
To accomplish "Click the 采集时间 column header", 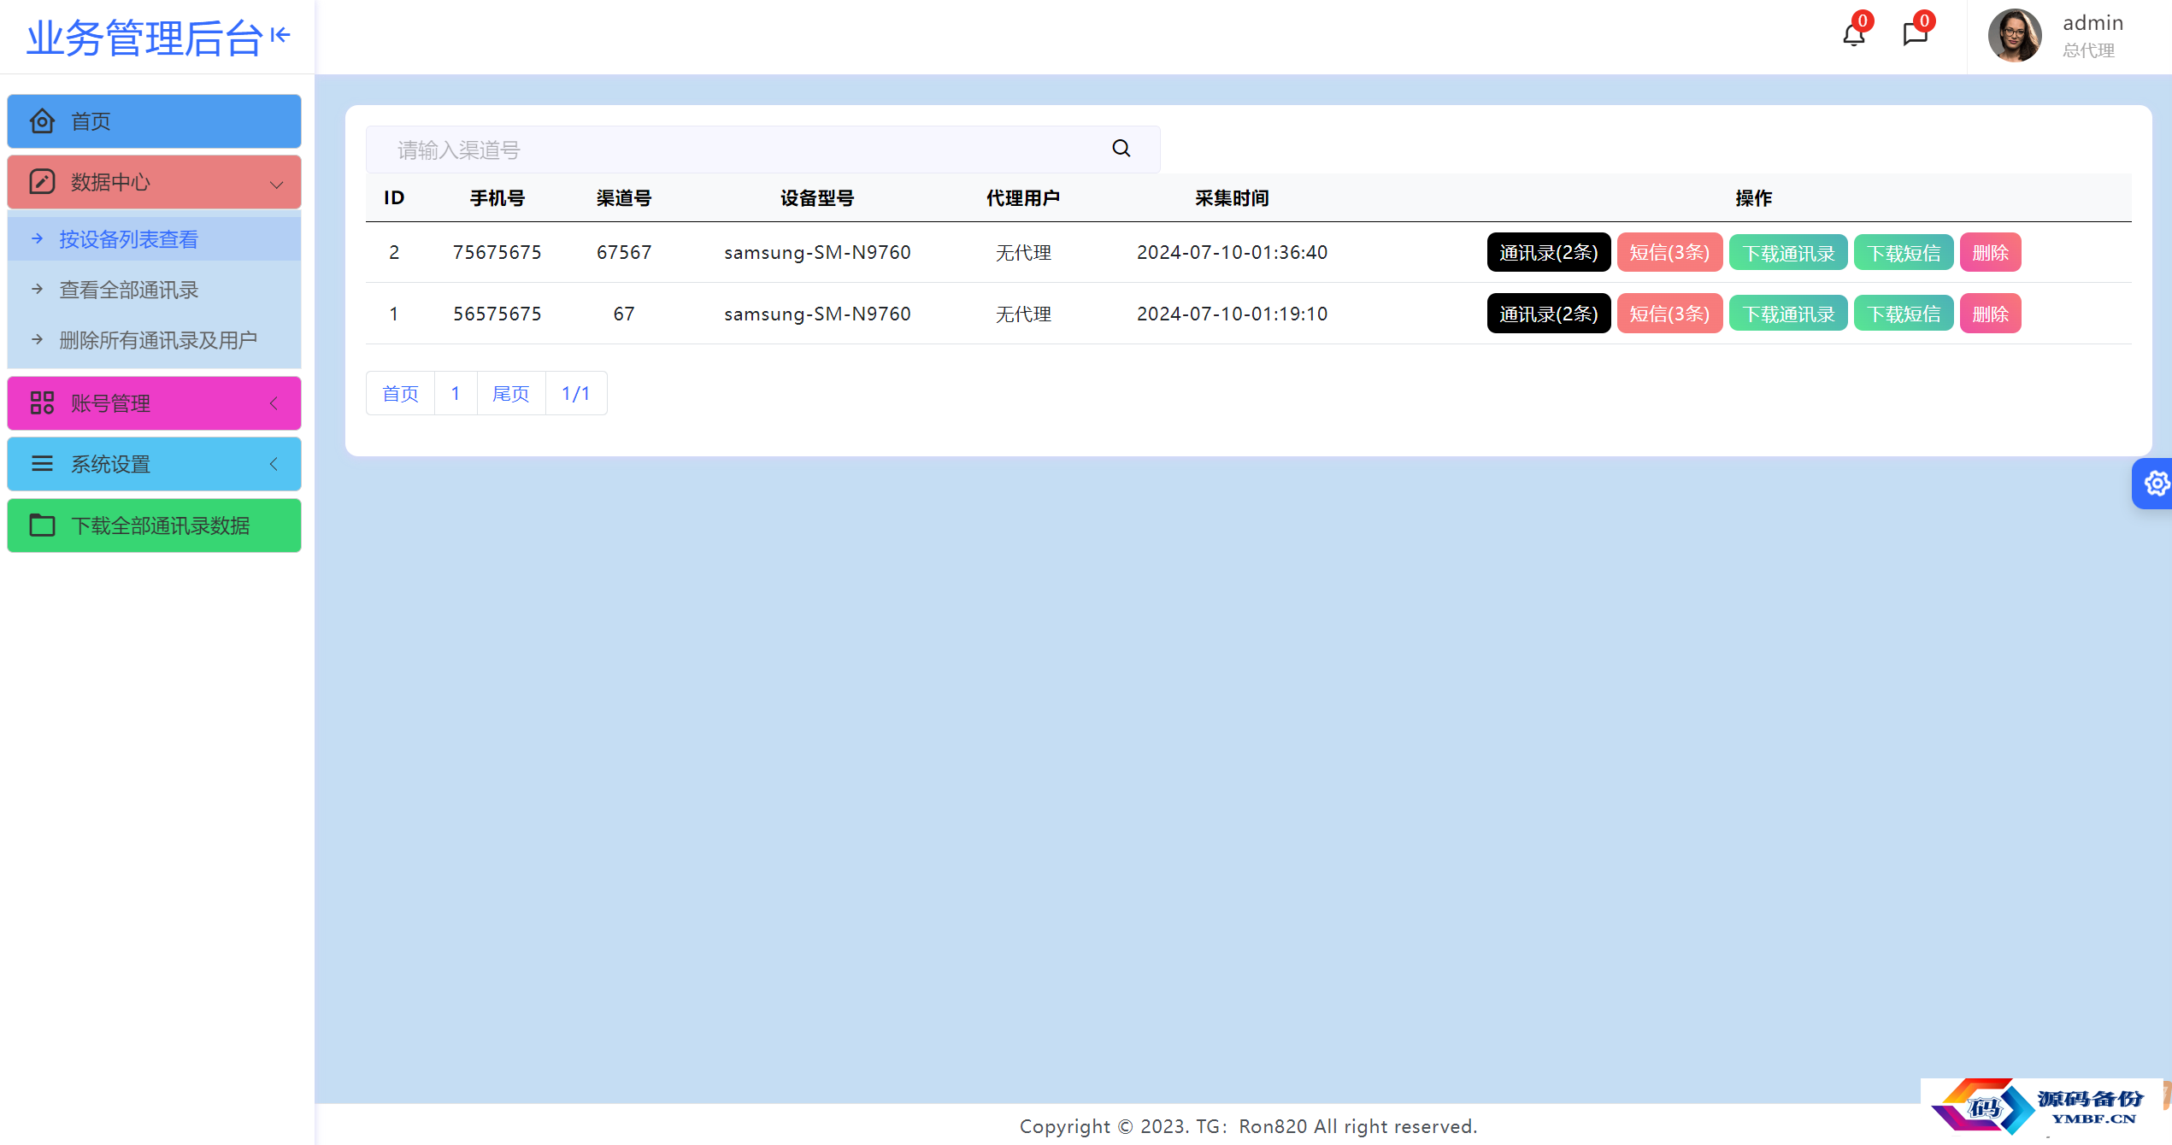I will point(1232,198).
